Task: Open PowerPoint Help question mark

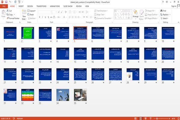Action: pyautogui.click(x=163, y=2)
